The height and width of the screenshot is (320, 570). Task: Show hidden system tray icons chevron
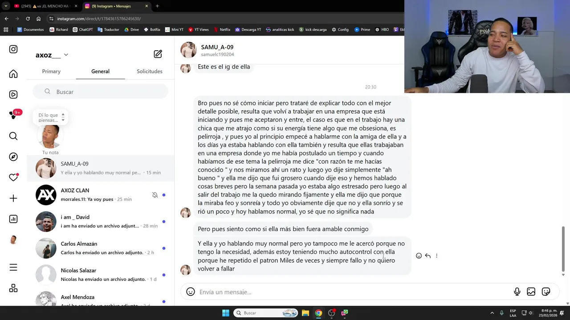492,313
